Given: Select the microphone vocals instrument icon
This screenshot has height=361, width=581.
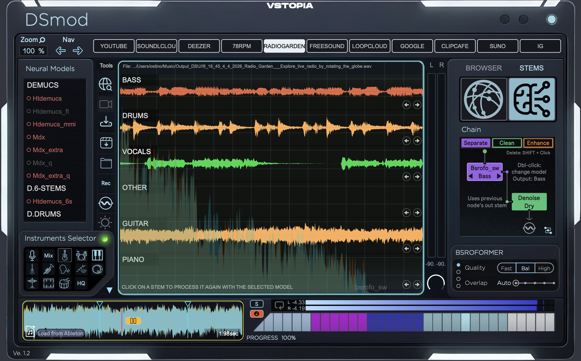Looking at the screenshot, I should 32,255.
